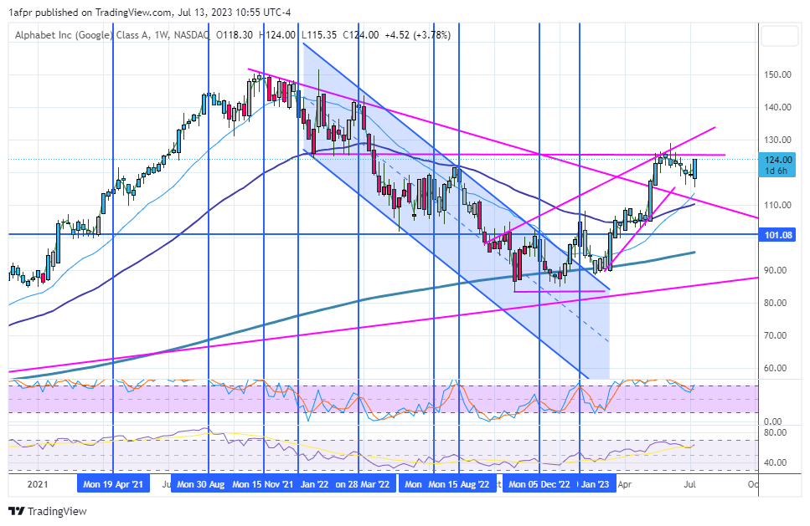Viewport: 810px width, 526px height.
Task: Click the 1W timeframe label
Action: pyautogui.click(x=162, y=35)
